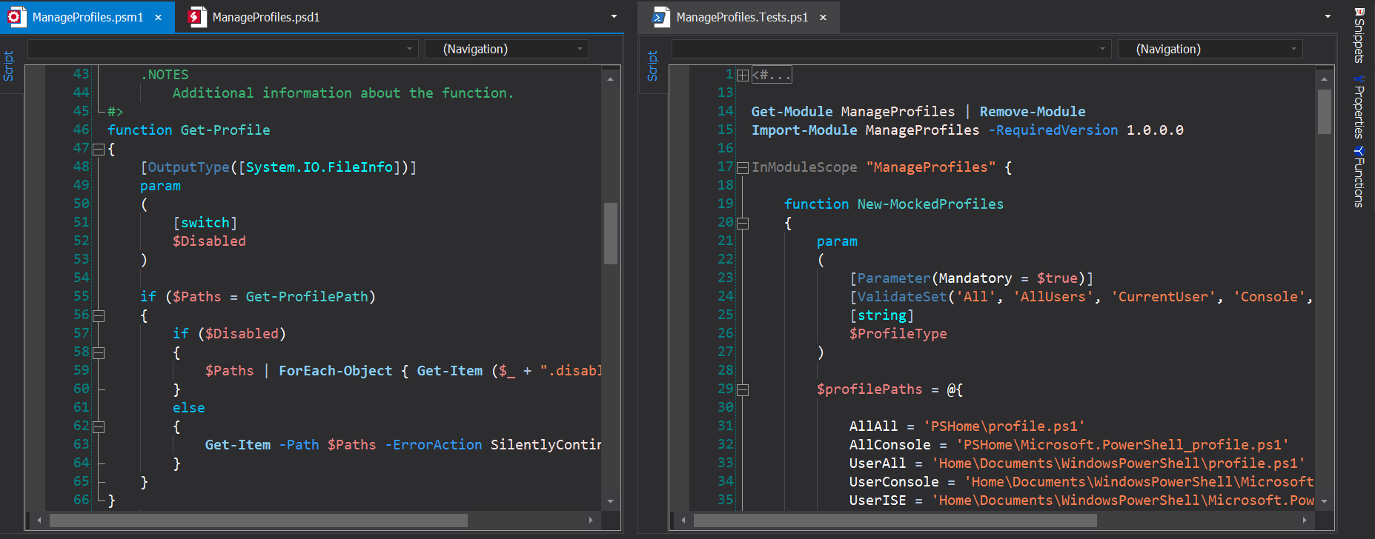Open right pane document list dropdown arrow
This screenshot has width=1375, height=539.
click(x=1328, y=16)
